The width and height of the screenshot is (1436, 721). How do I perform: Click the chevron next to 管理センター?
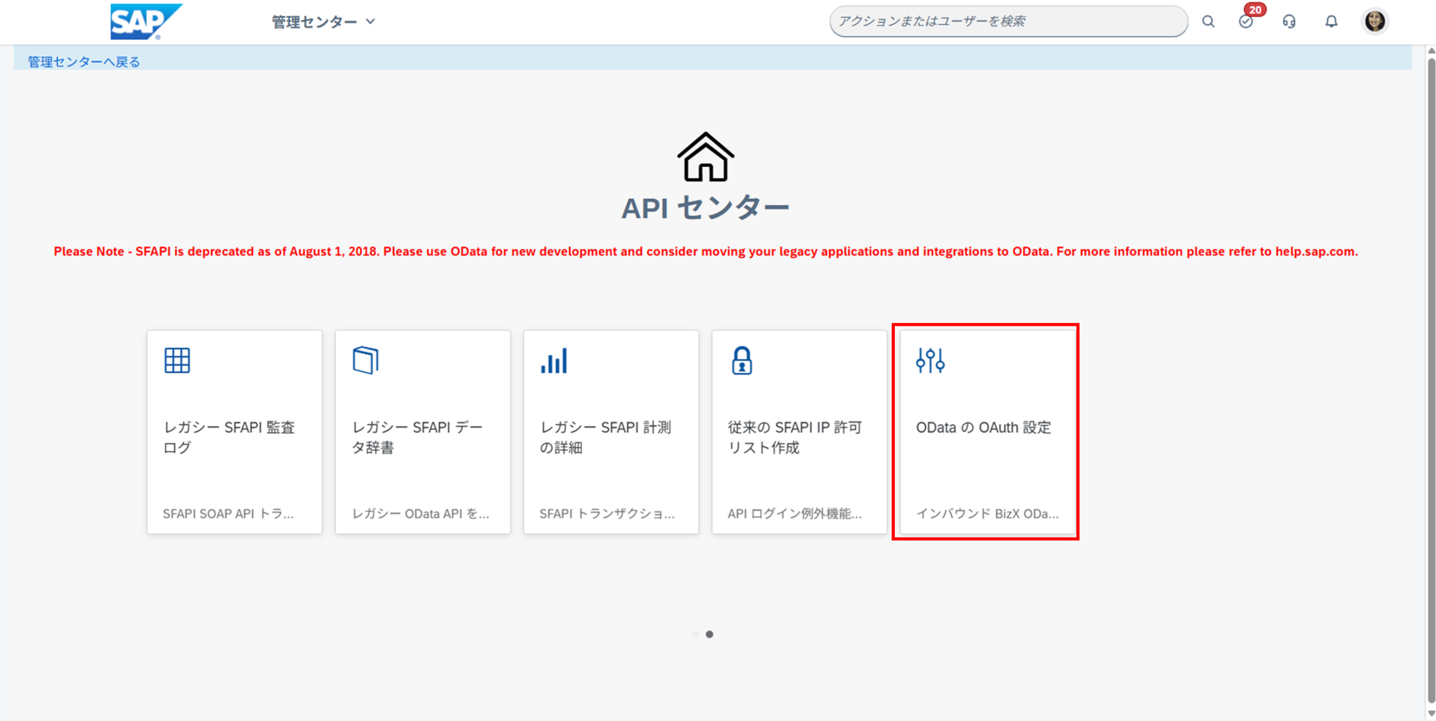point(371,22)
